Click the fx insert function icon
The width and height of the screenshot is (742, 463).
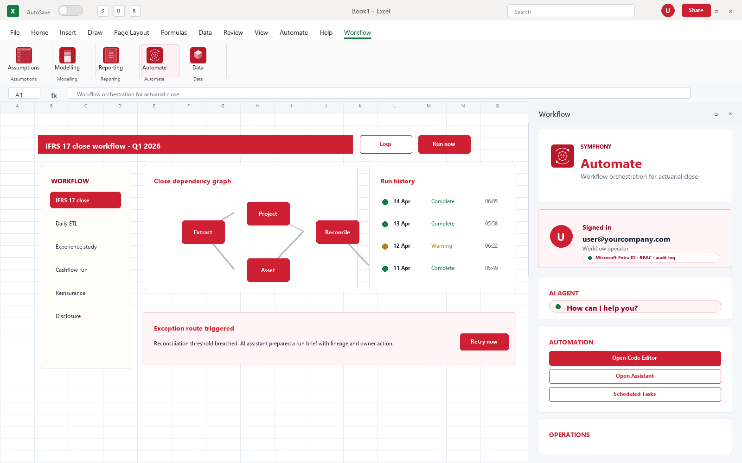pyautogui.click(x=54, y=95)
